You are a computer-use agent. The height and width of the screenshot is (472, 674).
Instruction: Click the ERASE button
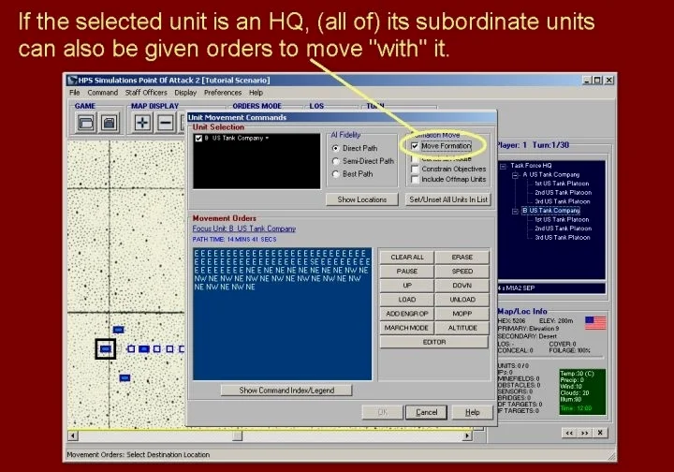(x=462, y=257)
